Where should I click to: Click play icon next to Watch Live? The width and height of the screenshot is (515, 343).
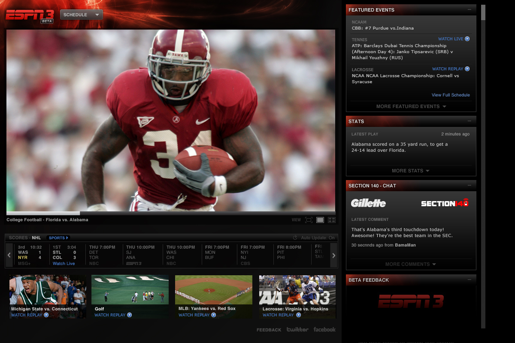[467, 39]
